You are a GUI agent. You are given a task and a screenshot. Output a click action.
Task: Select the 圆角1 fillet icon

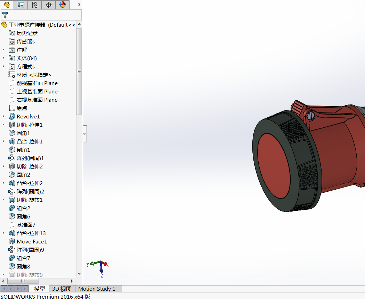(x=11, y=133)
